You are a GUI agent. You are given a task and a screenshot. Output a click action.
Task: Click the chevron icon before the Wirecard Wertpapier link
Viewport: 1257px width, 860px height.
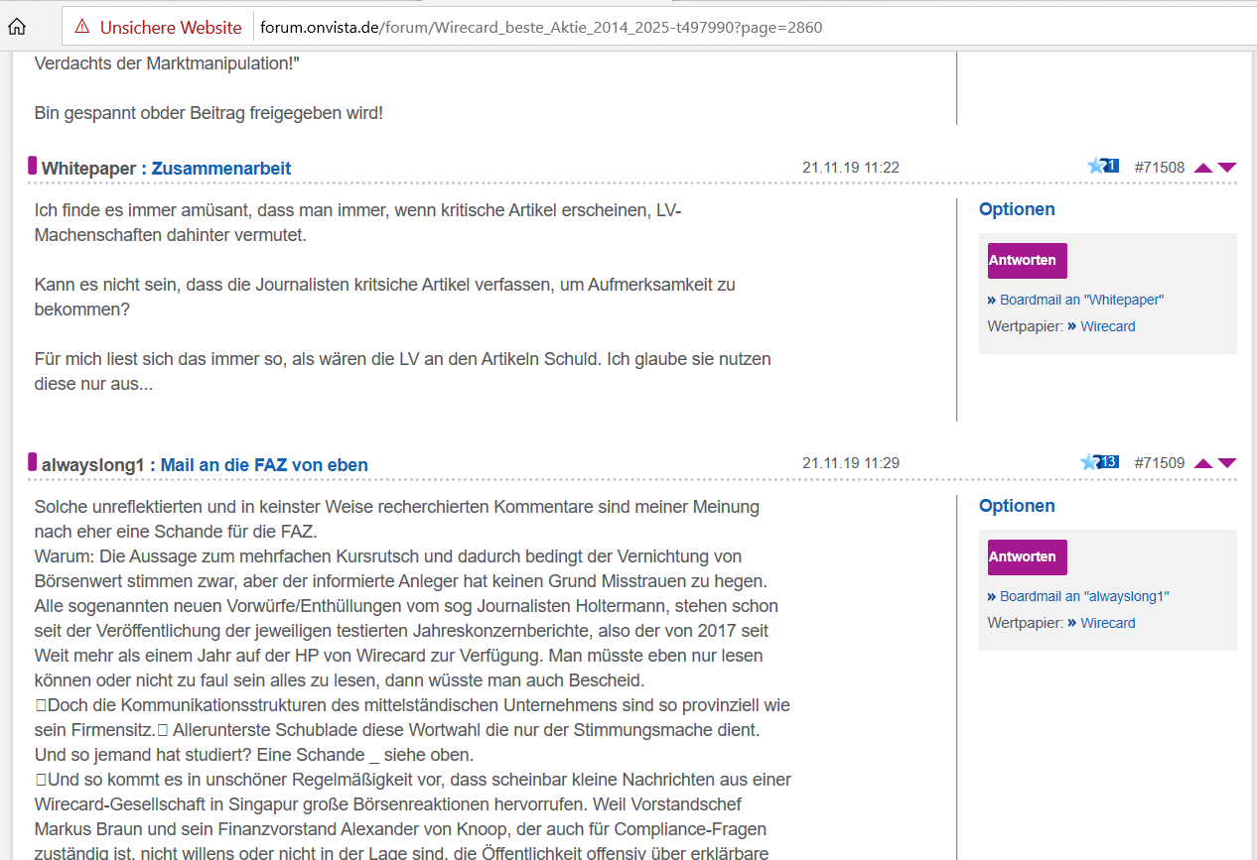pyautogui.click(x=1070, y=325)
